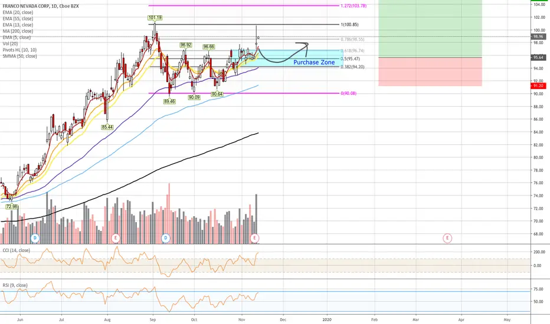Click the 95.64 entry price tag
This screenshot has width=550, height=324.
538,58
